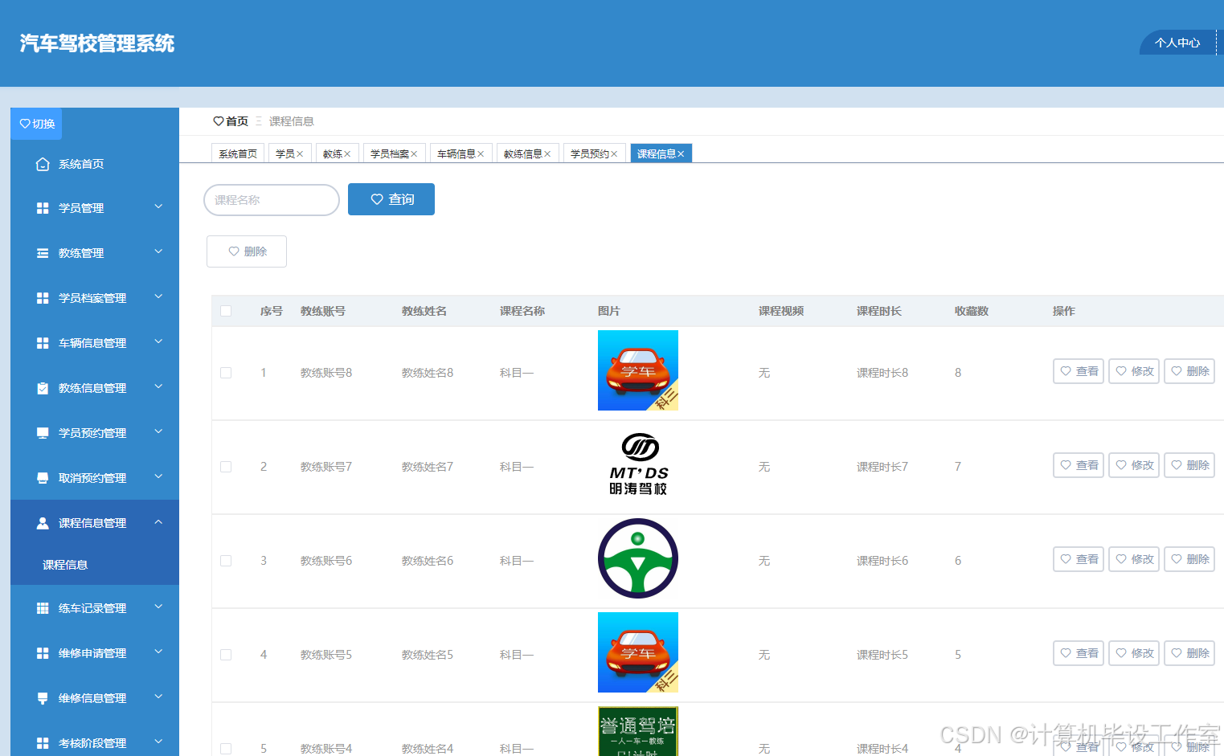This screenshot has width=1224, height=756.
Task: Click the 课程时长 column header
Action: [x=879, y=311]
